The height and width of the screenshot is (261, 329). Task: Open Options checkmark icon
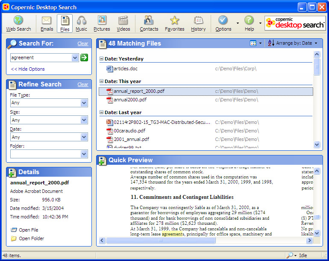[223, 20]
